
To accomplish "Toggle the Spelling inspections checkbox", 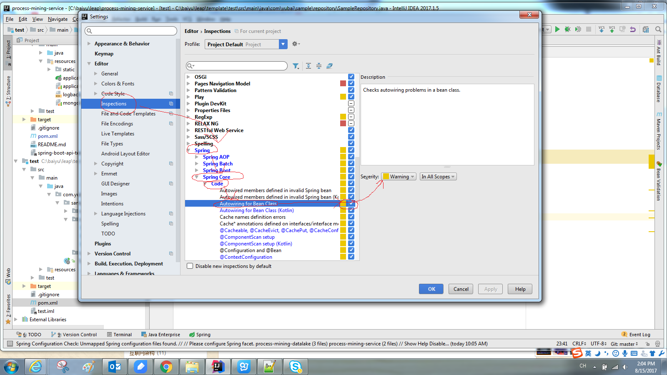I will pos(351,143).
